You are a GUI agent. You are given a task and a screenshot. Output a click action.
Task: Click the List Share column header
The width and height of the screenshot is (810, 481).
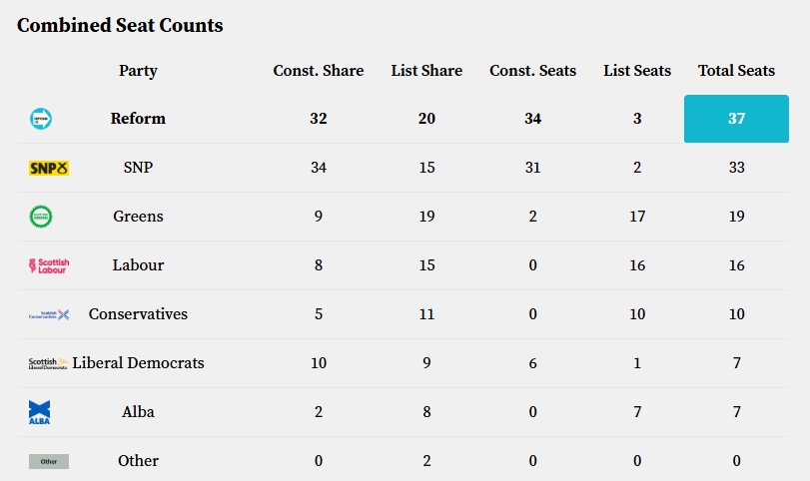426,71
